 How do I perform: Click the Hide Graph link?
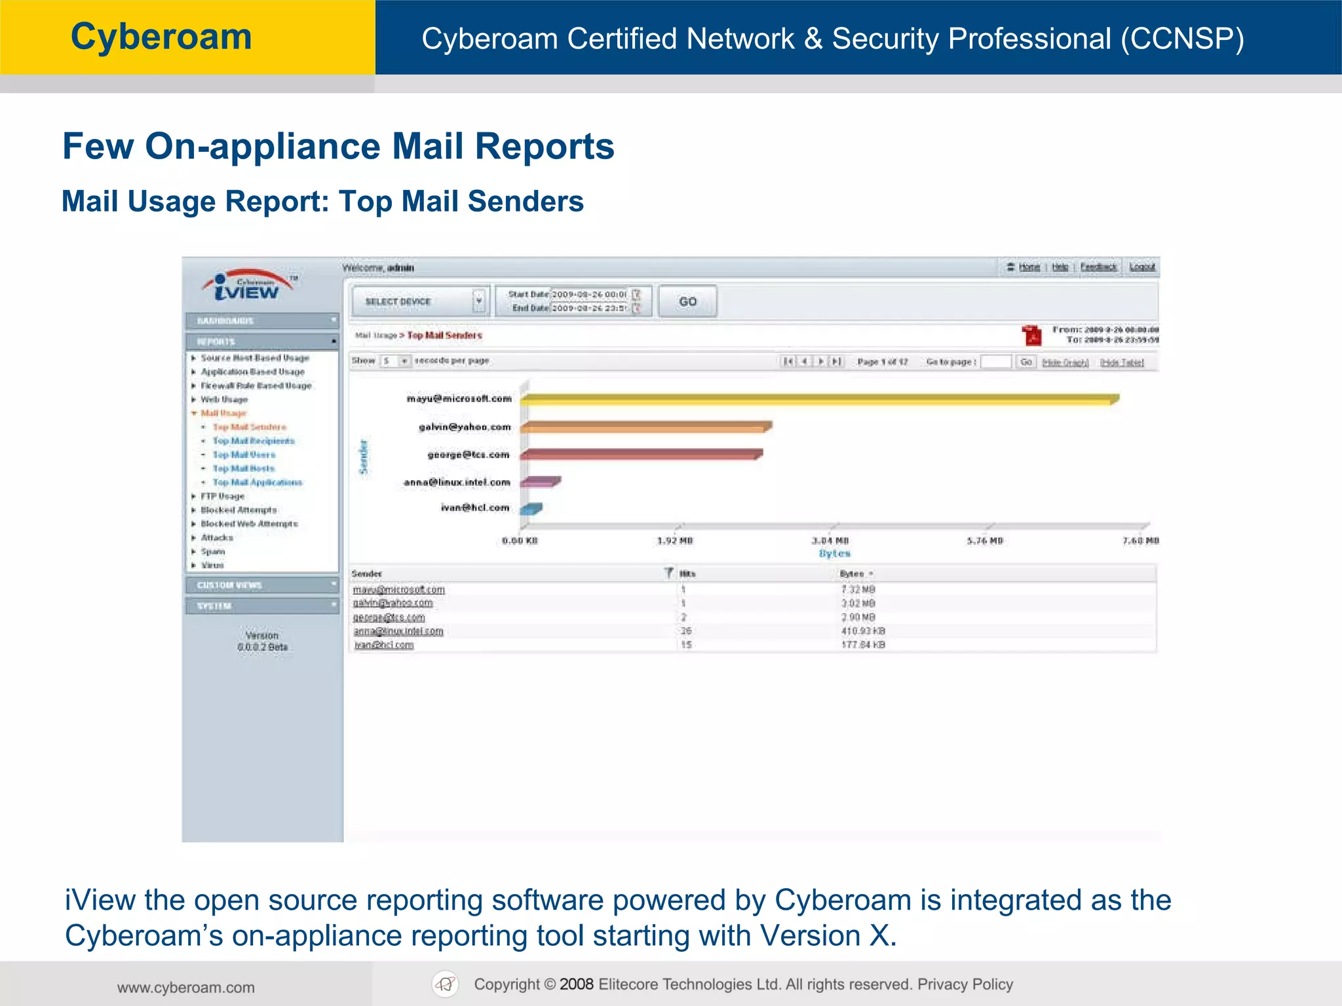(x=1065, y=362)
